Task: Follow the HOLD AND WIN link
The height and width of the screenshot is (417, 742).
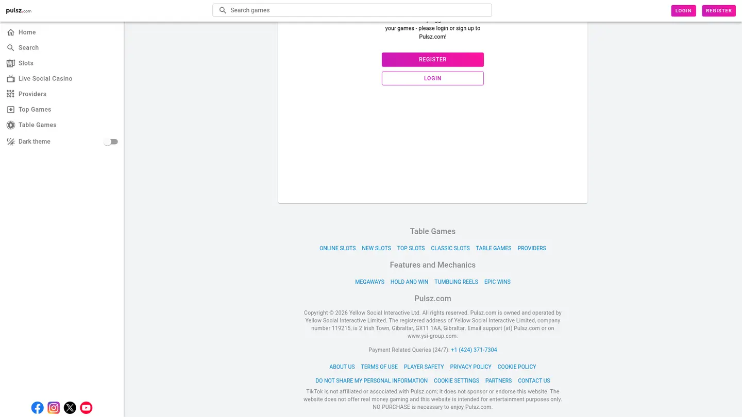Action: click(409, 282)
